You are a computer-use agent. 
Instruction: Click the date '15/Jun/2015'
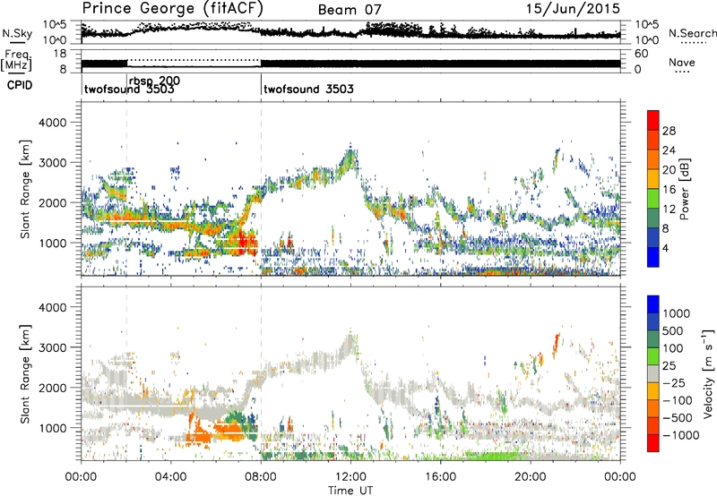pos(573,9)
